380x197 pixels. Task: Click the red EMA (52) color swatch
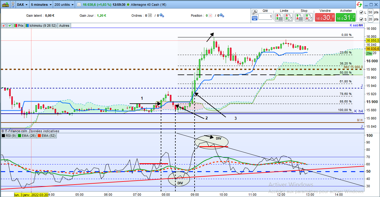[x=40, y=136]
